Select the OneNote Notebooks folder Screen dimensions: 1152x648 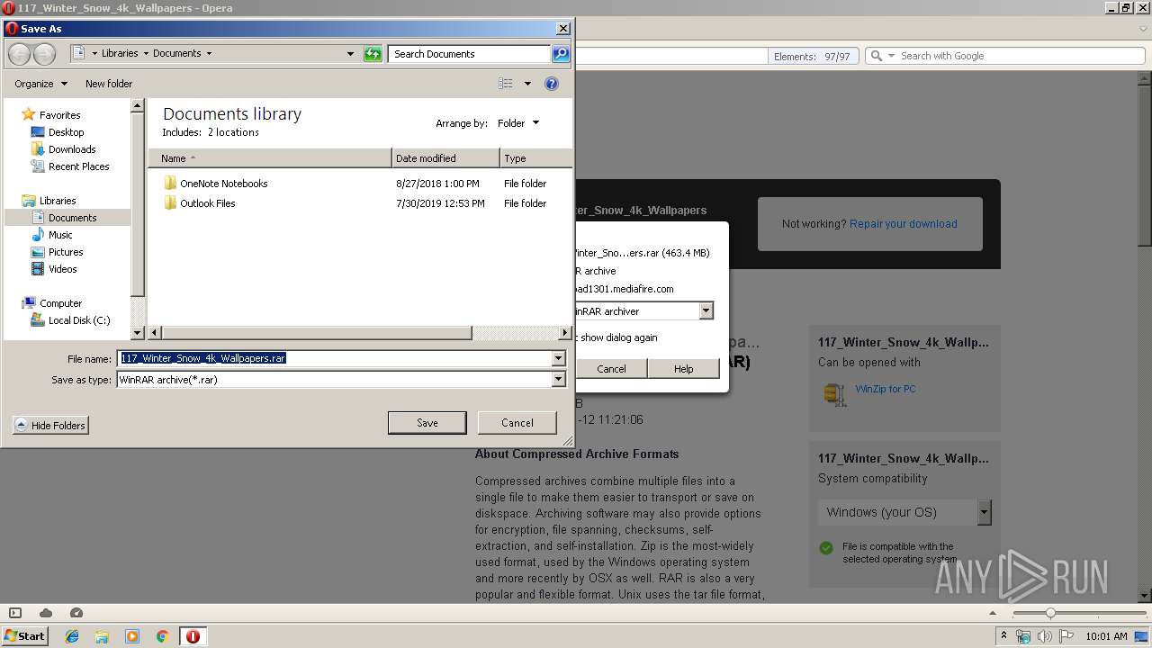tap(215, 184)
